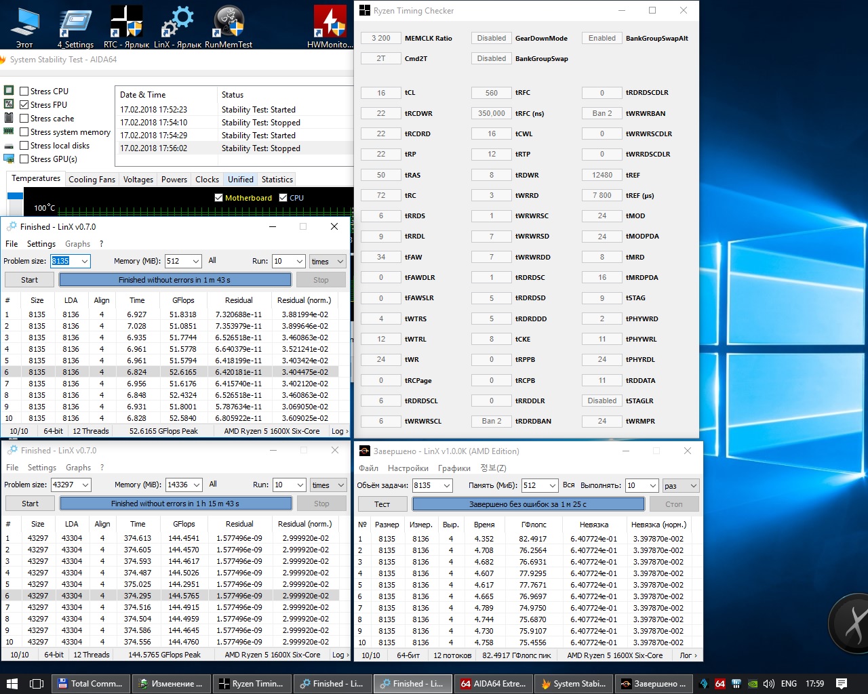
Task: Enable the Stress CPU checkbox
Action: (x=24, y=91)
